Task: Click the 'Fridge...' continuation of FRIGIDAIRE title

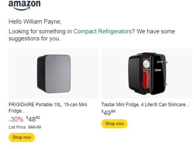Action: [x=17, y=111]
